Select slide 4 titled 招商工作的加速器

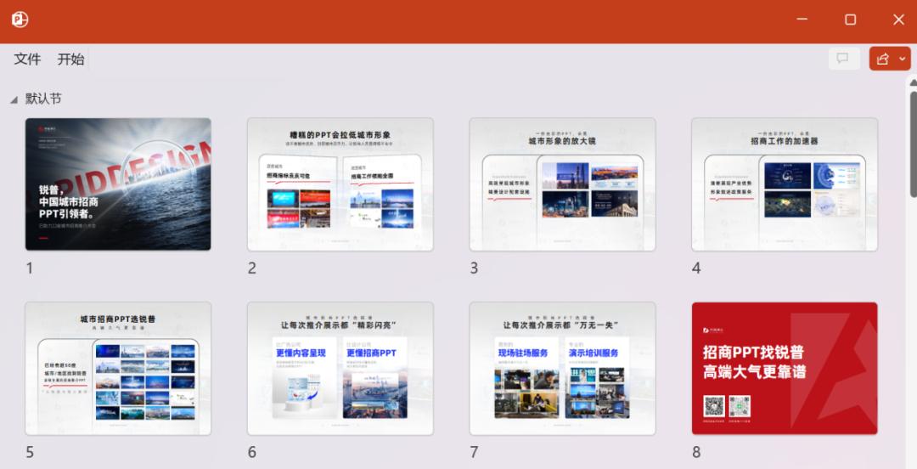point(785,184)
